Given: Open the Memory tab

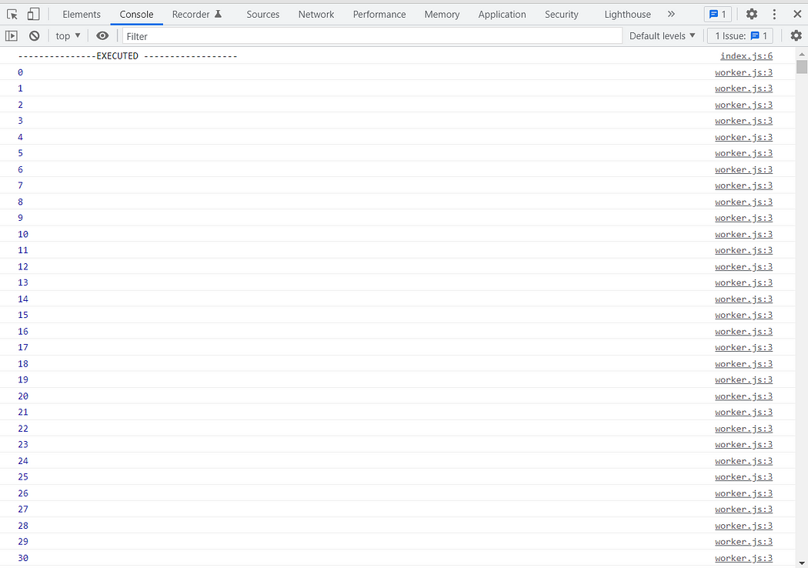Looking at the screenshot, I should click(x=442, y=15).
